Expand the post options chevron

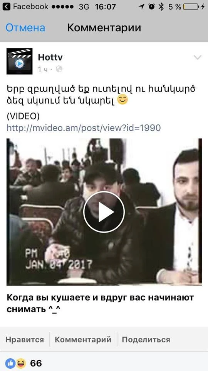click(197, 57)
